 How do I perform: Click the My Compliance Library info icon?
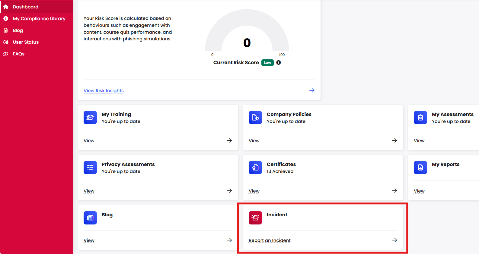click(x=6, y=18)
